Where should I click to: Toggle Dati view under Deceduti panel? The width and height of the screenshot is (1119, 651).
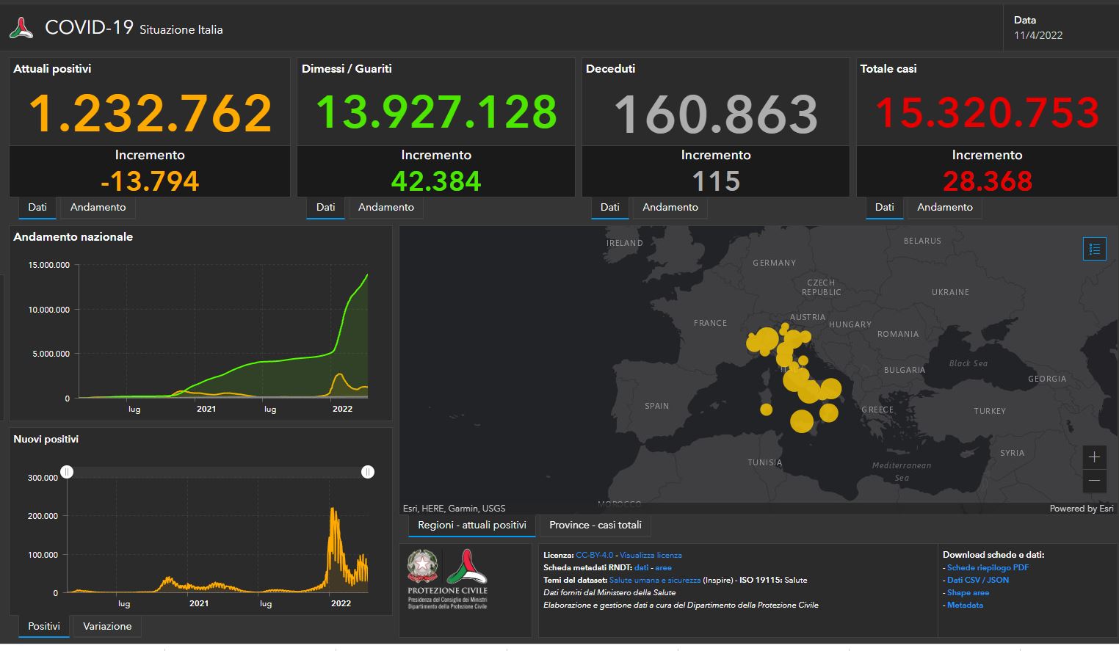click(609, 208)
